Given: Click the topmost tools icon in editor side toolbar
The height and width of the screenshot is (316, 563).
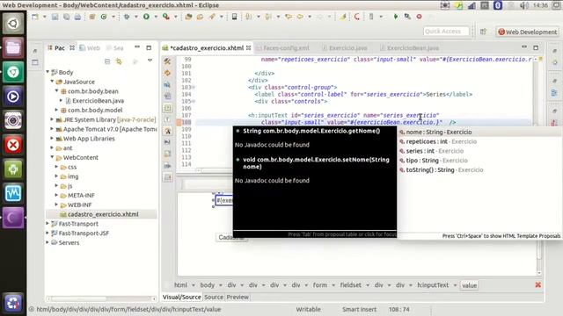Looking at the screenshot, I should tap(167, 61).
